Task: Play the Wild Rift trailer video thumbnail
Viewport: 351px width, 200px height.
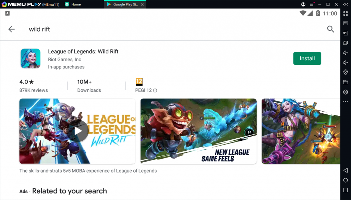Action: click(78, 131)
